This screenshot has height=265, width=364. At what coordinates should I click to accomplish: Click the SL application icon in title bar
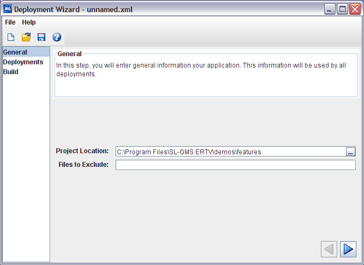point(8,9)
